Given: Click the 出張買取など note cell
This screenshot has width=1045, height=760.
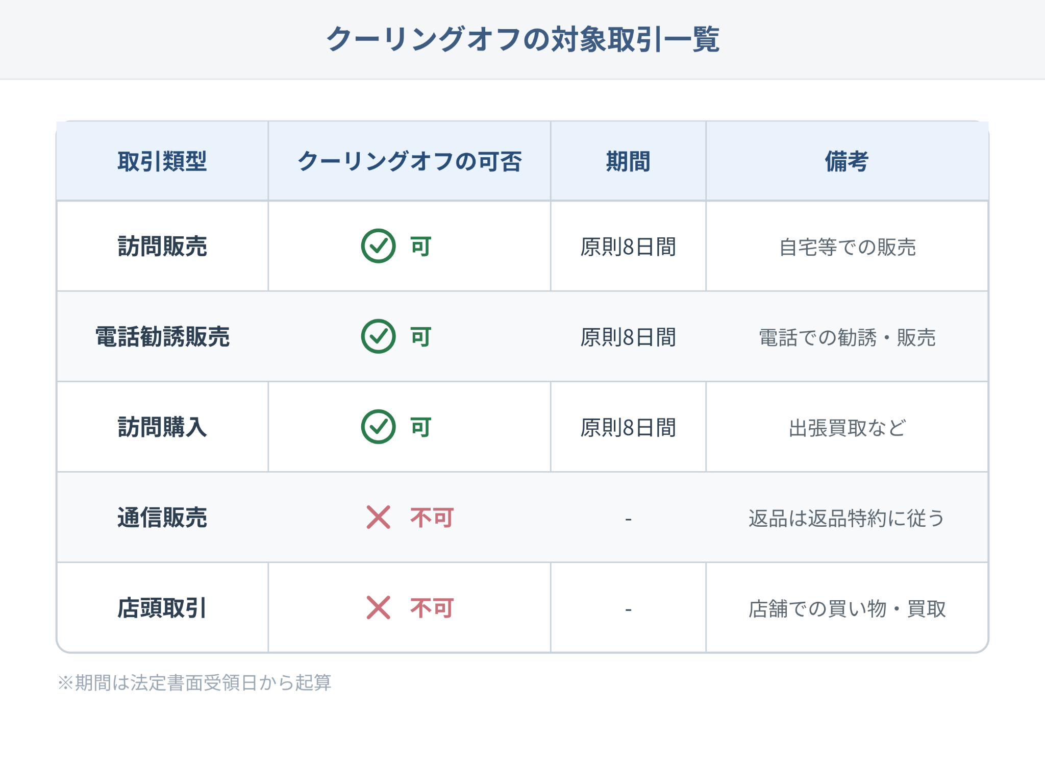Looking at the screenshot, I should pos(847,428).
